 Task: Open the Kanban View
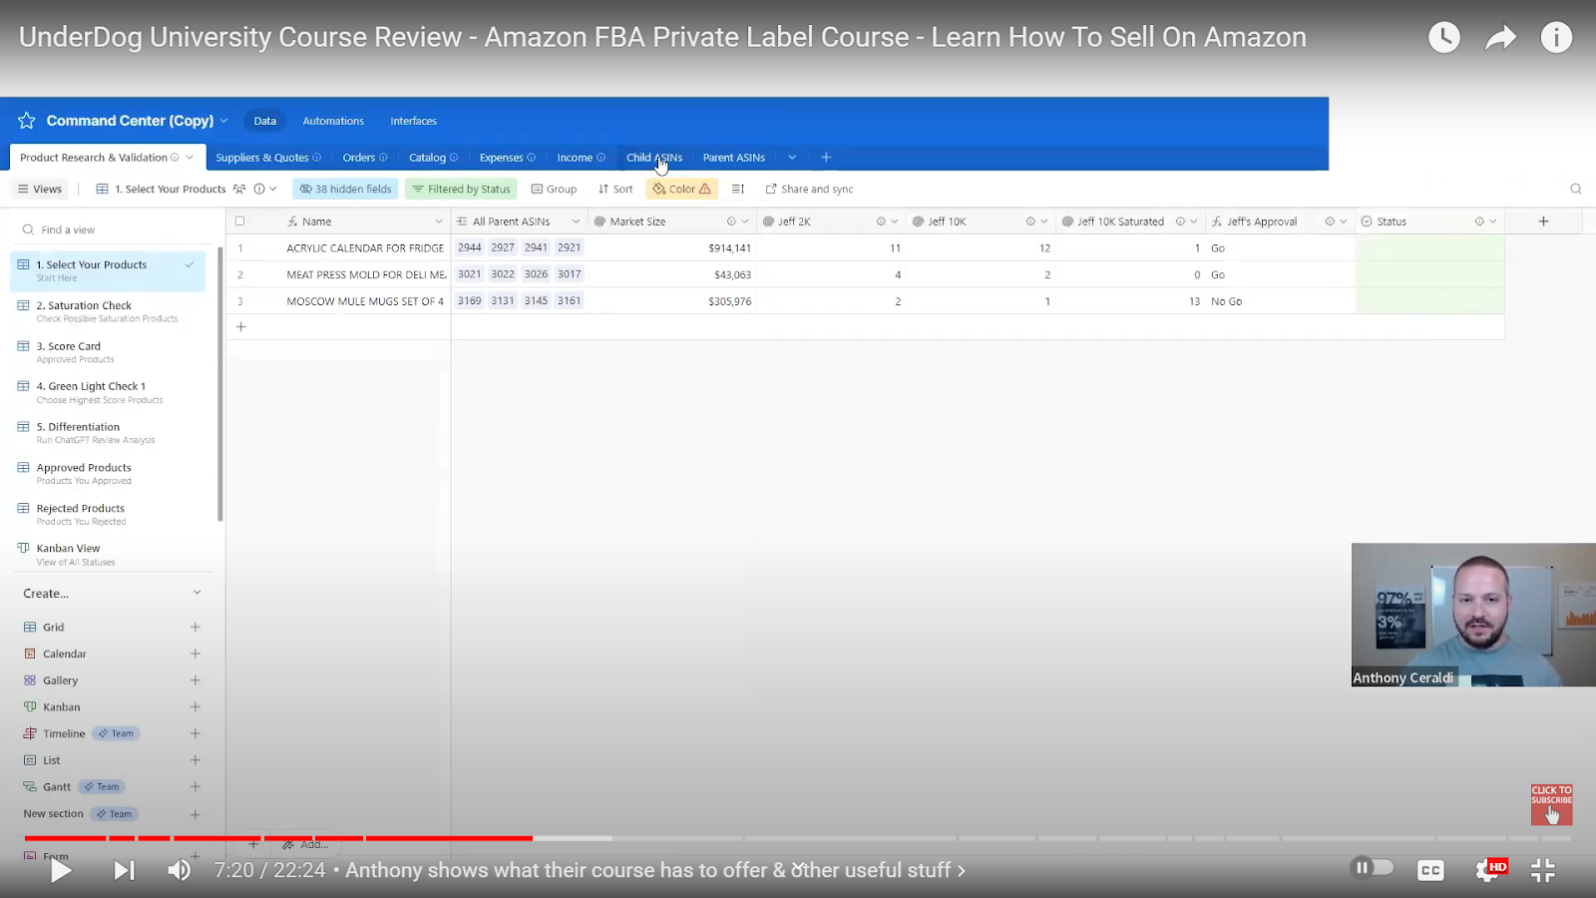pyautogui.click(x=108, y=554)
